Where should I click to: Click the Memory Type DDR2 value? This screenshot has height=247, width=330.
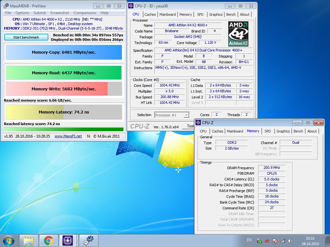click(x=232, y=142)
